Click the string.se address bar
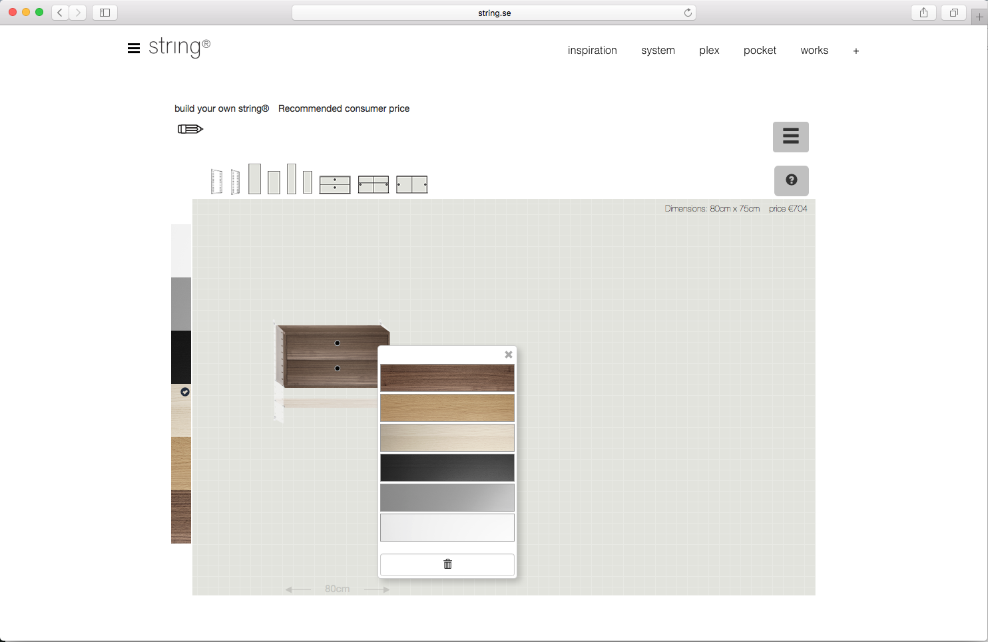988x642 pixels. (x=494, y=13)
